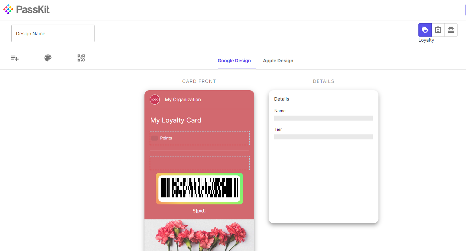The height and width of the screenshot is (251, 466).
Task: Select the coupon card pass type icon
Action: pos(451,30)
